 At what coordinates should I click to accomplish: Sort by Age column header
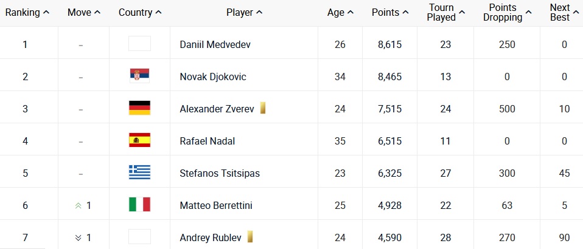[340, 13]
